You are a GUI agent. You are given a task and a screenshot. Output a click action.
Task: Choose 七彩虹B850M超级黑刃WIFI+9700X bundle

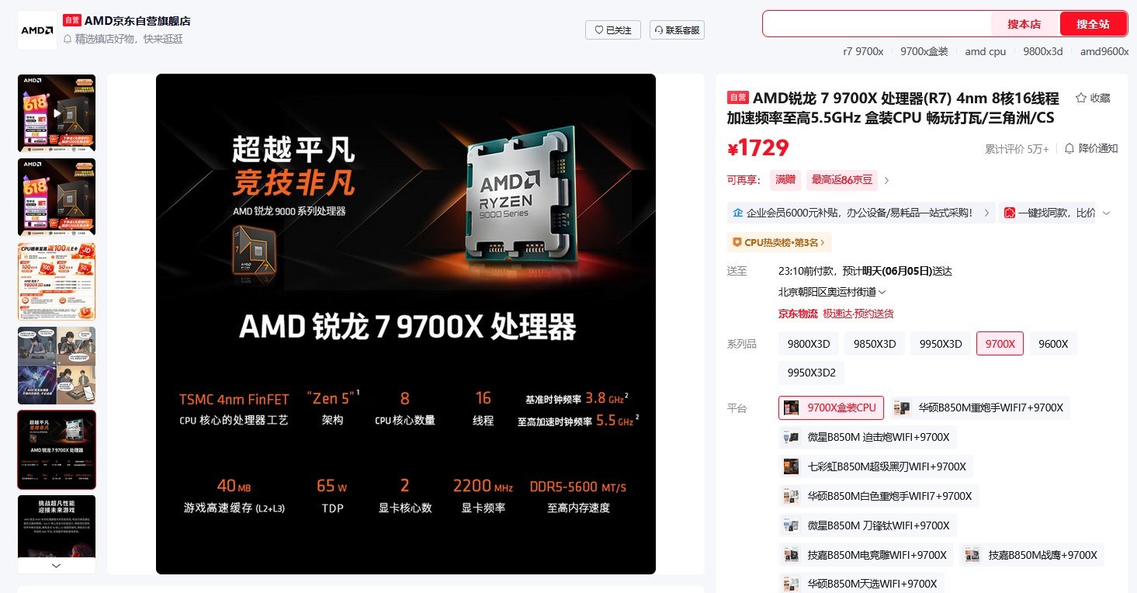click(875, 466)
